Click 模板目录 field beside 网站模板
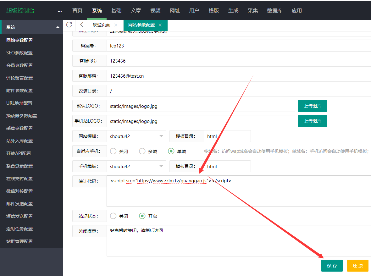 pyautogui.click(x=227, y=136)
